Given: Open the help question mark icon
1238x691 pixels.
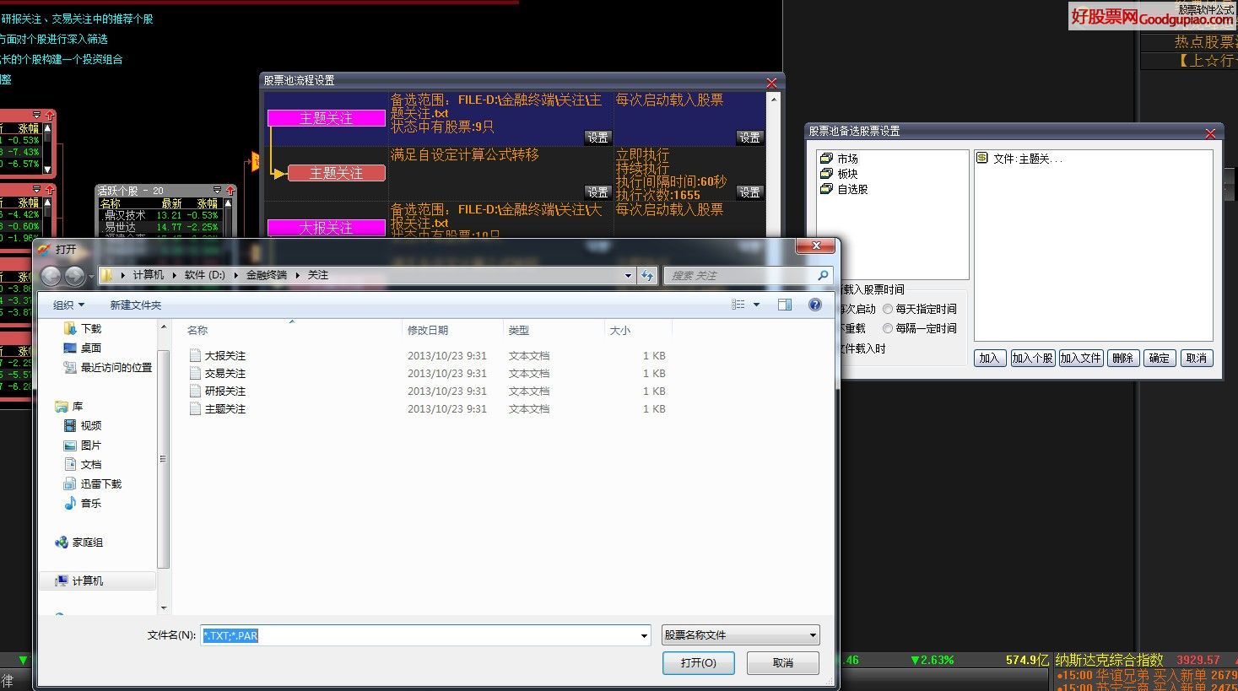Looking at the screenshot, I should [x=815, y=305].
